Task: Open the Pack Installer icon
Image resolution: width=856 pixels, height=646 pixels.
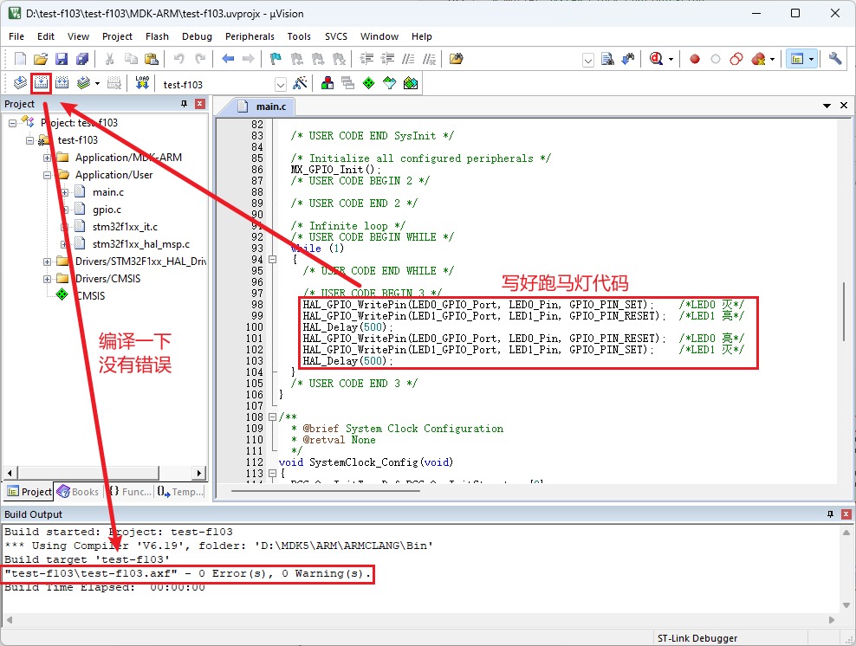Action: pos(411,83)
